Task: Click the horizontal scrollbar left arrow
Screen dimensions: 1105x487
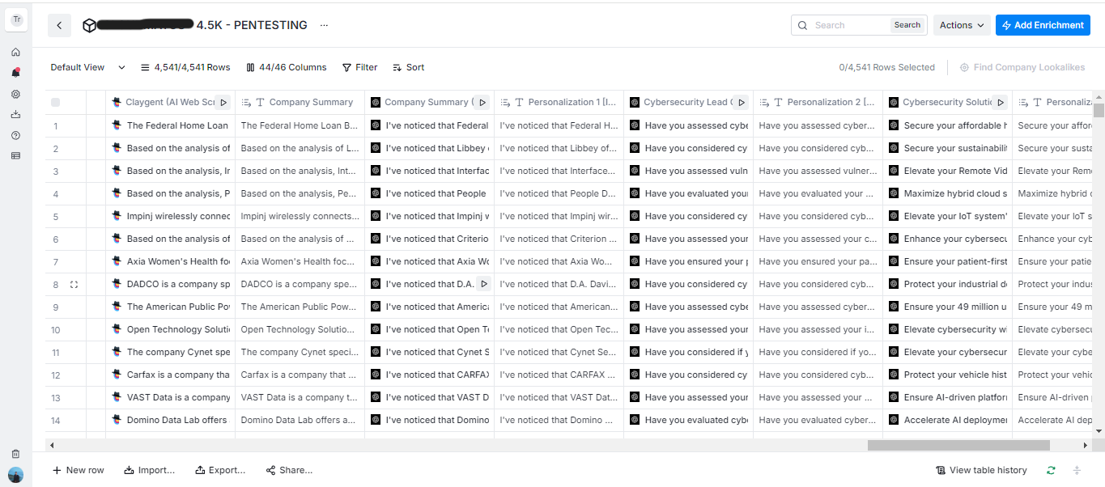Action: click(52, 445)
